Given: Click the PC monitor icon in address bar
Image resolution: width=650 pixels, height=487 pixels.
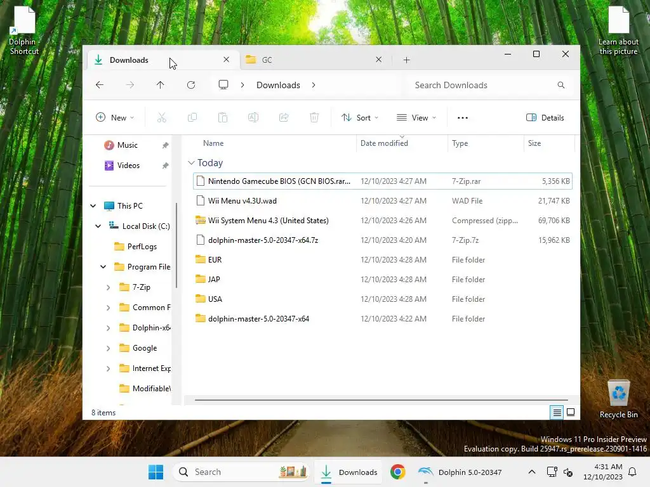Looking at the screenshot, I should coord(223,85).
